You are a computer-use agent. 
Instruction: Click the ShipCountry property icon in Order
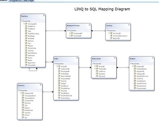pos(59,98)
